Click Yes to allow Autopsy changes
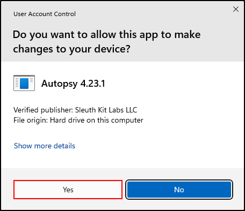Viewport: 245px width, 211px height. [x=68, y=190]
